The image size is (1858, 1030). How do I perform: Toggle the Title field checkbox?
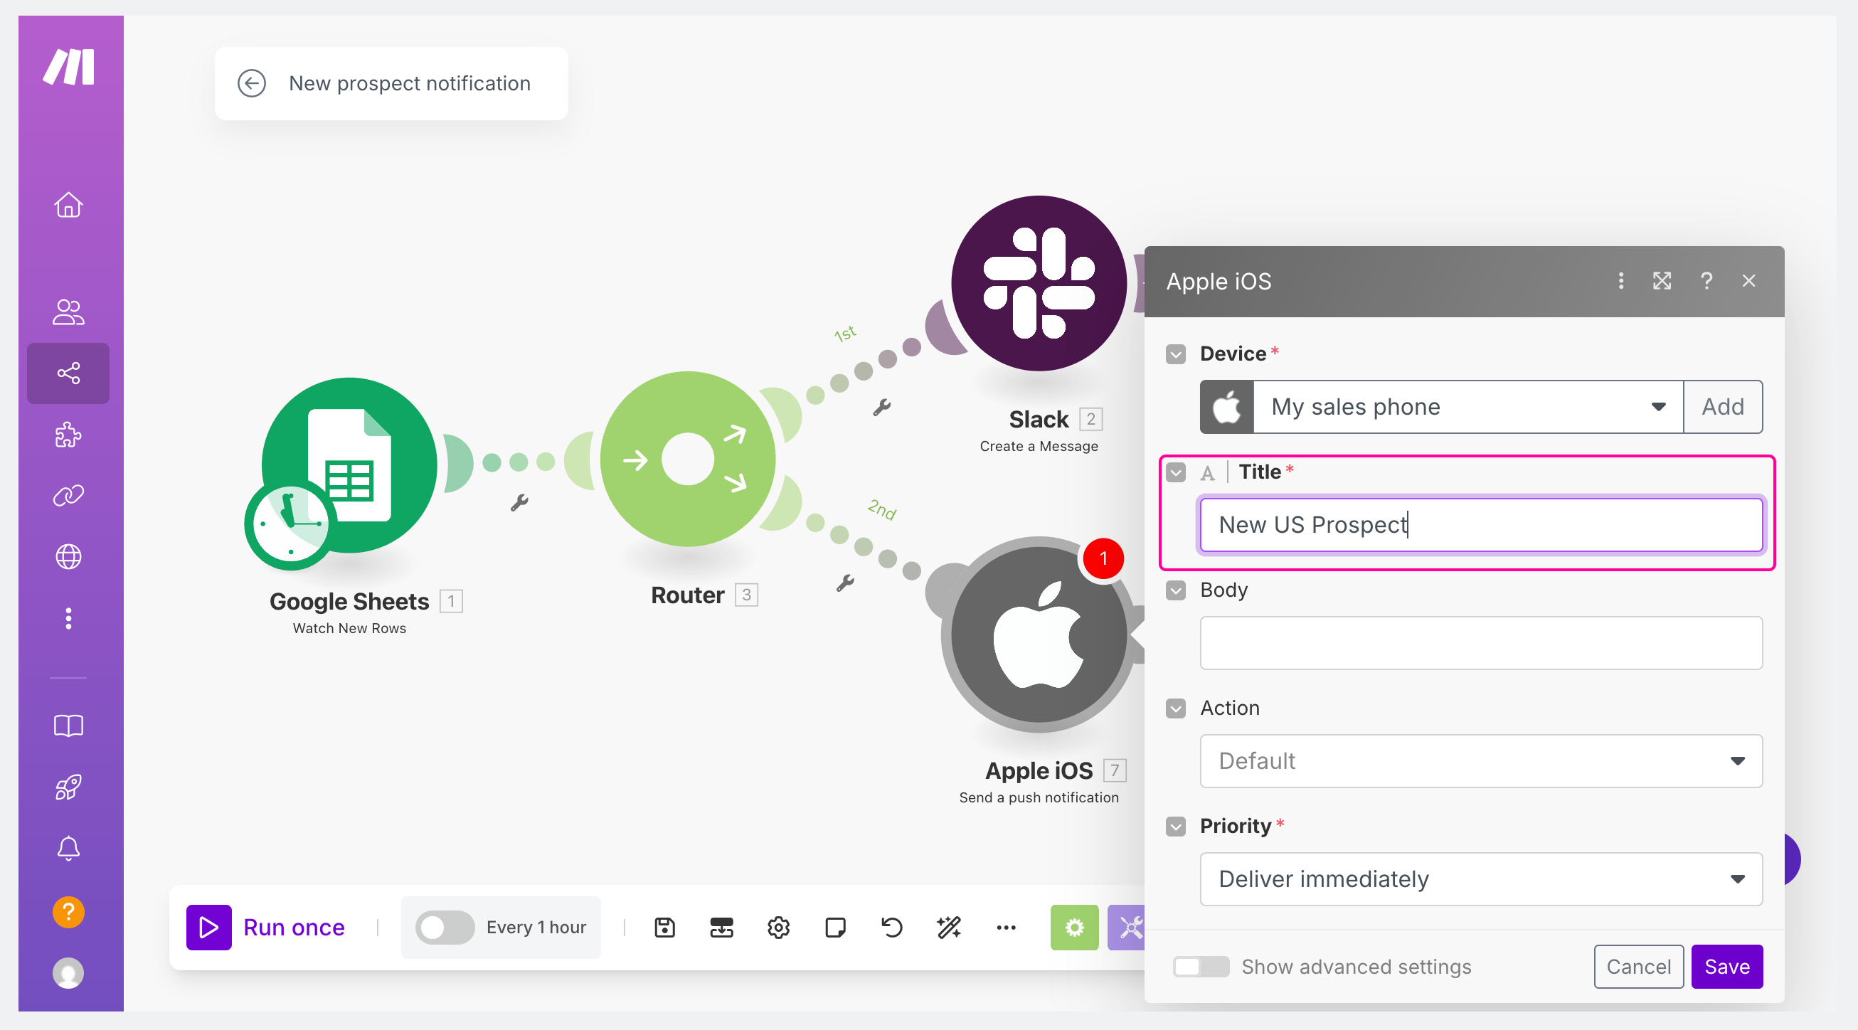pos(1176,472)
